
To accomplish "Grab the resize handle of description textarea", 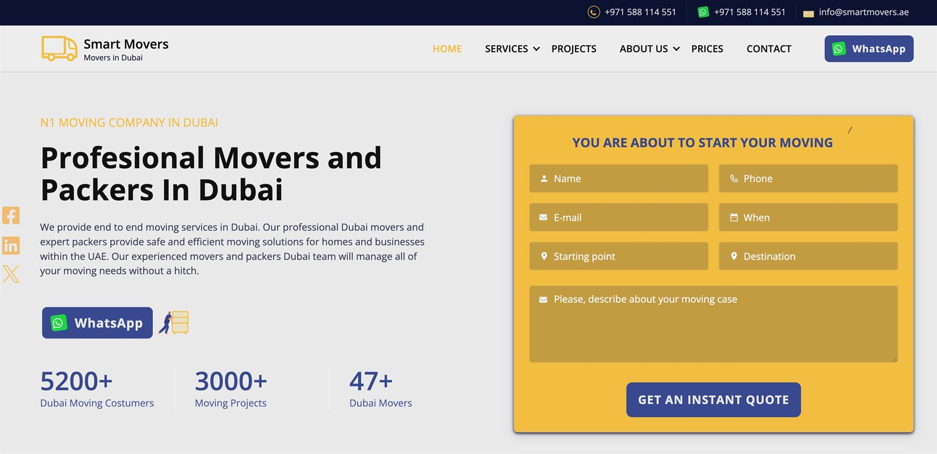I will click(x=894, y=359).
